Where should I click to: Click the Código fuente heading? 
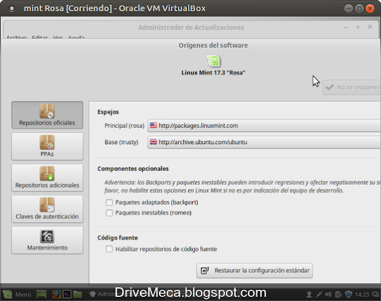click(x=118, y=237)
